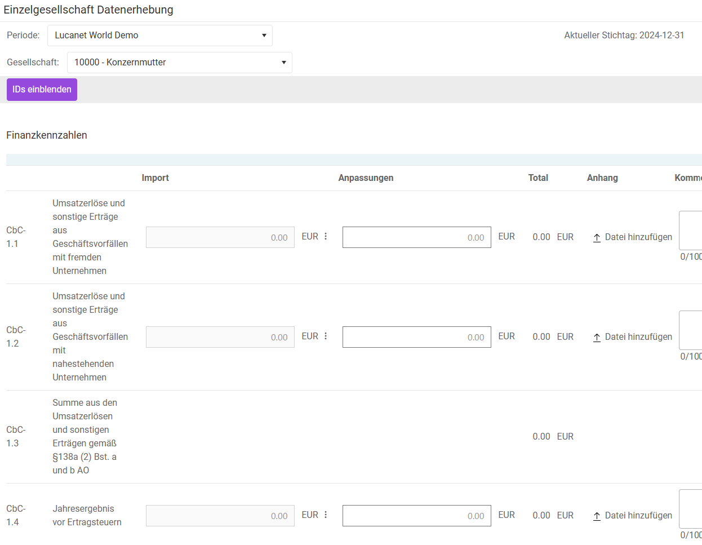Click the upload icon in the CbC-1.1 row
702x545 pixels.
click(597, 238)
